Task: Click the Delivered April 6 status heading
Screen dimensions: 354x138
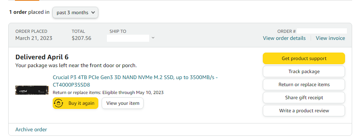Action: pyautogui.click(x=42, y=57)
